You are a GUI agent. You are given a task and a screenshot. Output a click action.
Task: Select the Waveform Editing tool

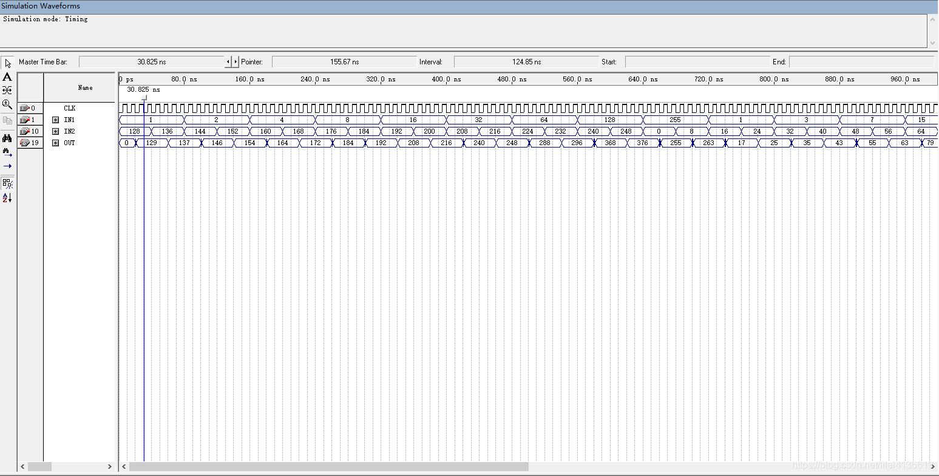pyautogui.click(x=7, y=90)
